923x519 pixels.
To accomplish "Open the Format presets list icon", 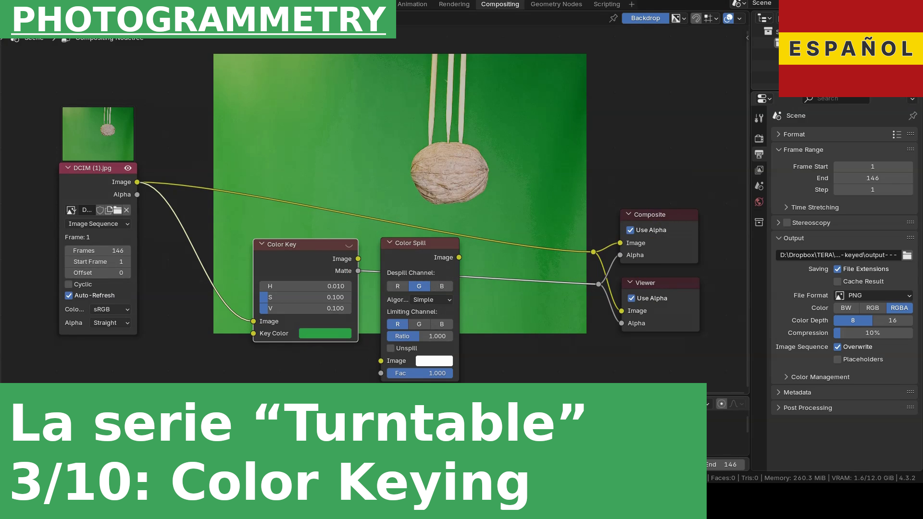I will point(897,135).
